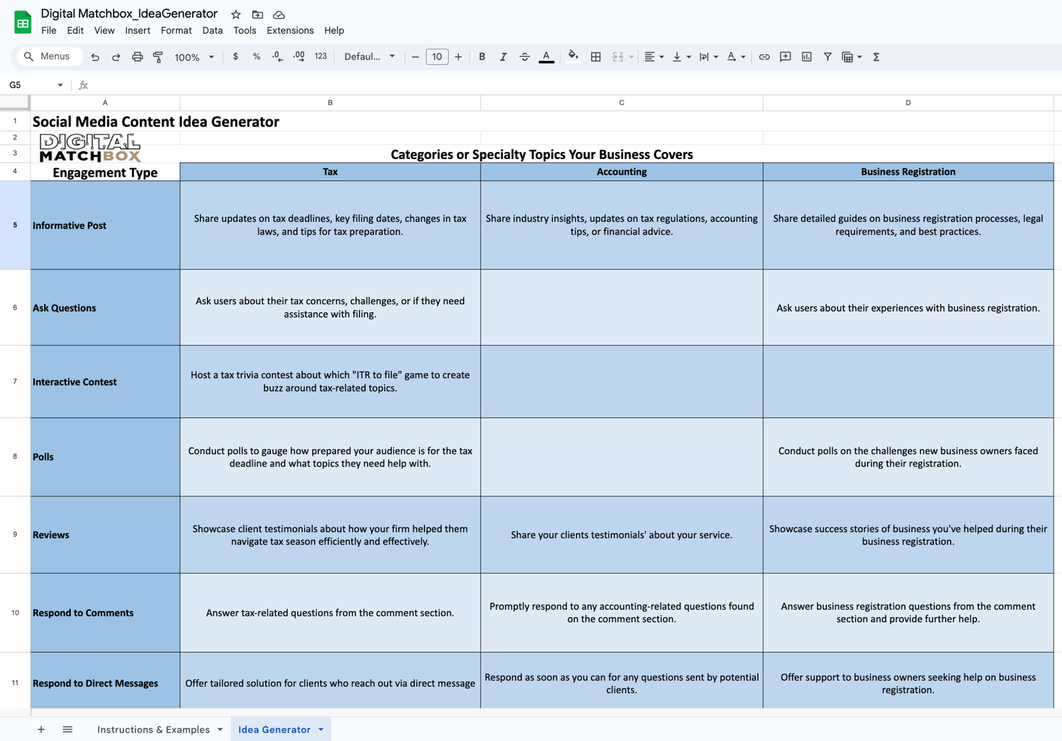This screenshot has width=1062, height=741.
Task: Open the Google Sheets home icon
Action: click(23, 22)
